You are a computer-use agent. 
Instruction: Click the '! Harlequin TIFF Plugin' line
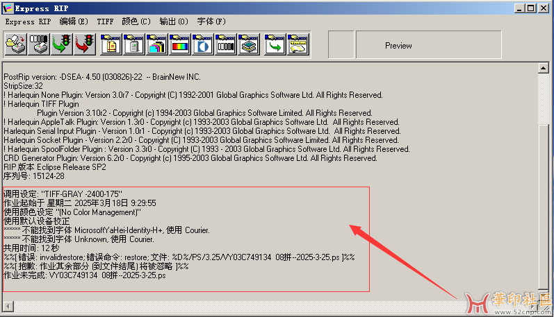[41, 104]
